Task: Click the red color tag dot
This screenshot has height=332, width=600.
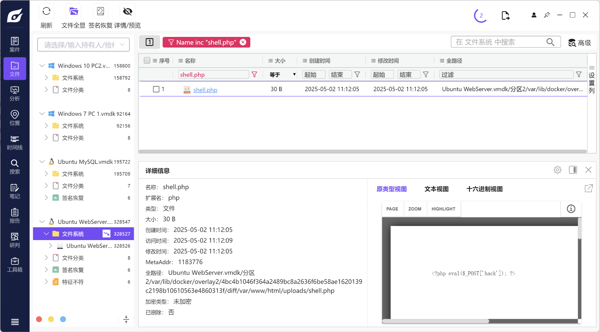Action: coord(39,319)
